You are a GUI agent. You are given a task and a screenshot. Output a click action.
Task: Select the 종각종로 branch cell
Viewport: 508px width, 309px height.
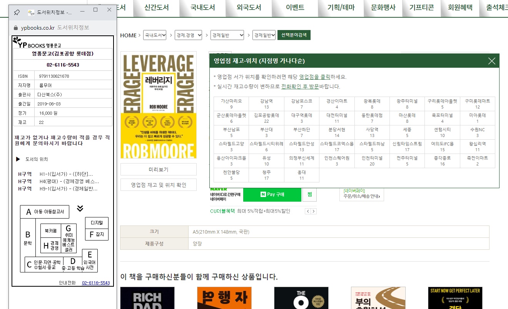443,161
